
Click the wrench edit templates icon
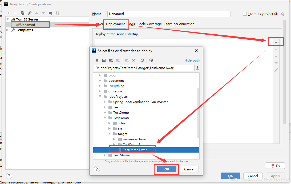30,13
